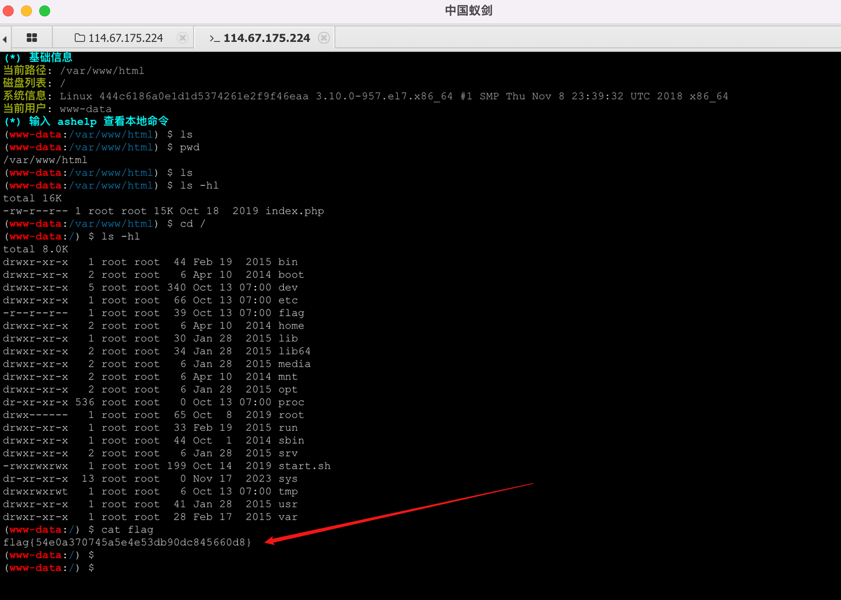Select the flag output text
The height and width of the screenshot is (600, 841).
point(127,542)
